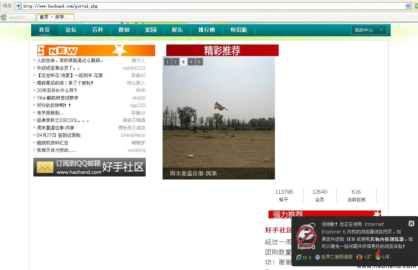The height and width of the screenshot is (270, 418).
Task: Open post 升级成至尊会员了
Action: (58, 68)
